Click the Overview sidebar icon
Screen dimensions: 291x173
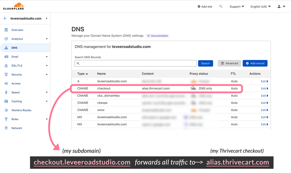6,30
